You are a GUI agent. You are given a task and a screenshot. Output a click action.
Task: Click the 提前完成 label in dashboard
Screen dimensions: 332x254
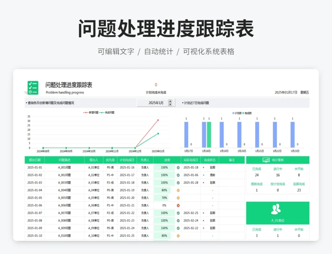tap(256, 184)
